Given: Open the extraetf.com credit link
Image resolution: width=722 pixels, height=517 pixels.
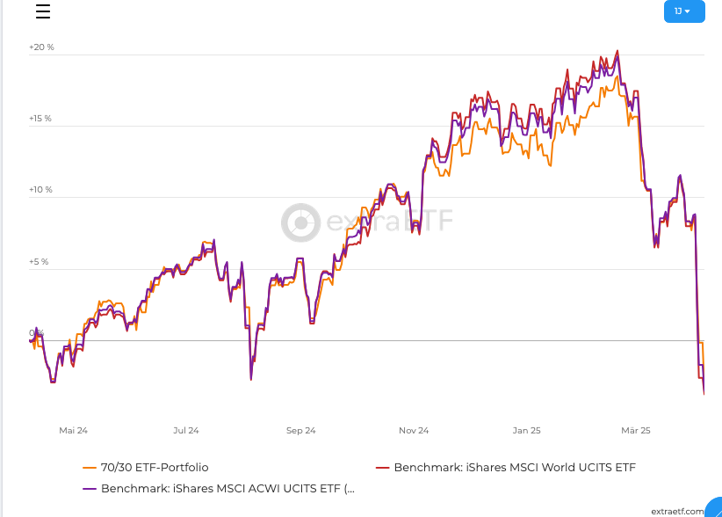Looking at the screenshot, I should 677,511.
